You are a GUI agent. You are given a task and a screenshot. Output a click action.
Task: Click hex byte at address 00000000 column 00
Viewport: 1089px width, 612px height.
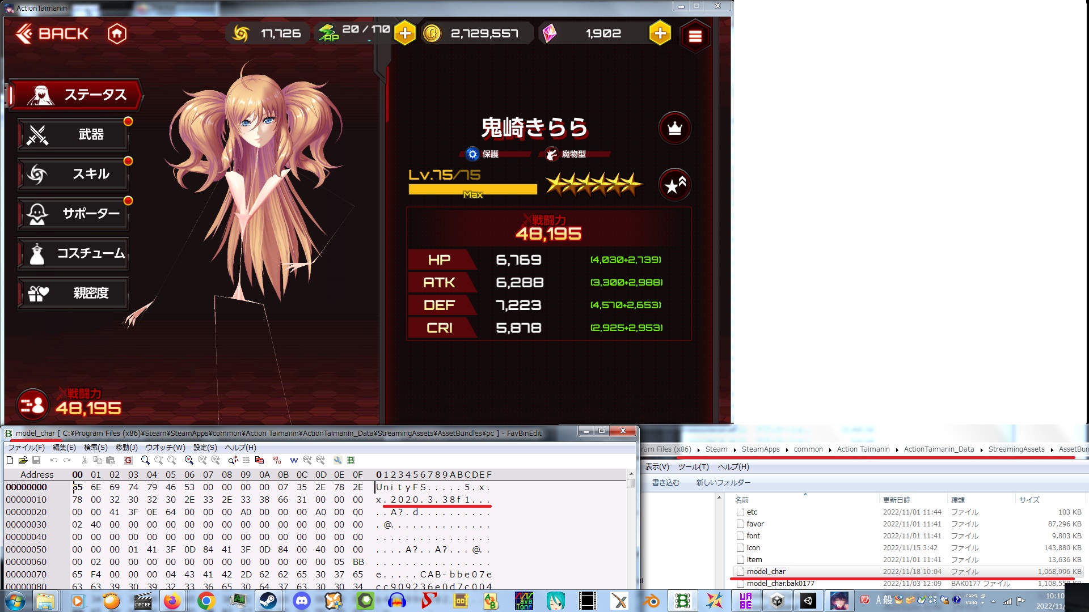click(78, 487)
